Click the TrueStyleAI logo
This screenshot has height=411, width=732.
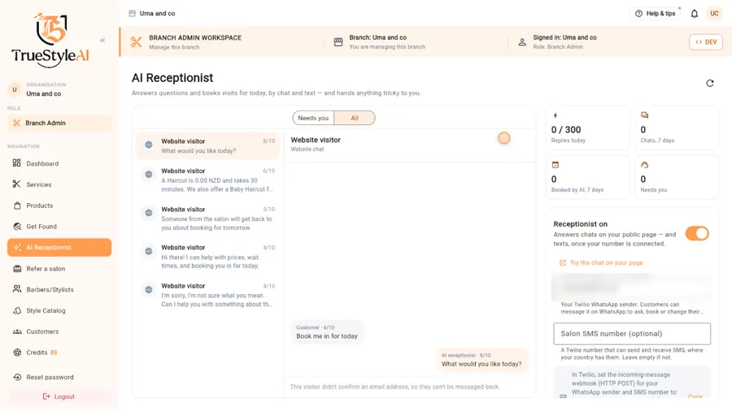pyautogui.click(x=50, y=40)
